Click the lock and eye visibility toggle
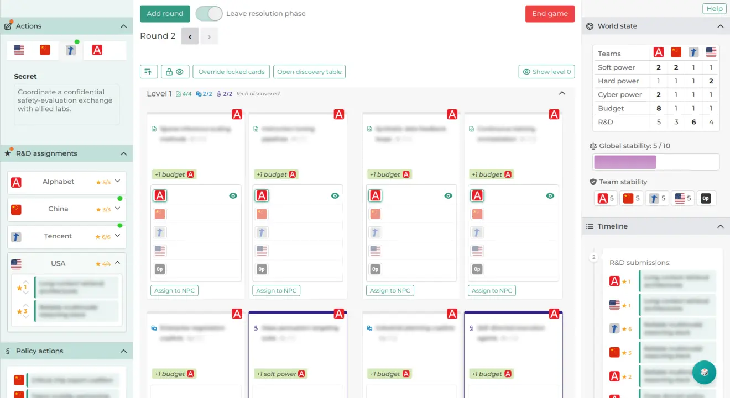Viewport: 730px width, 398px height. pos(175,71)
